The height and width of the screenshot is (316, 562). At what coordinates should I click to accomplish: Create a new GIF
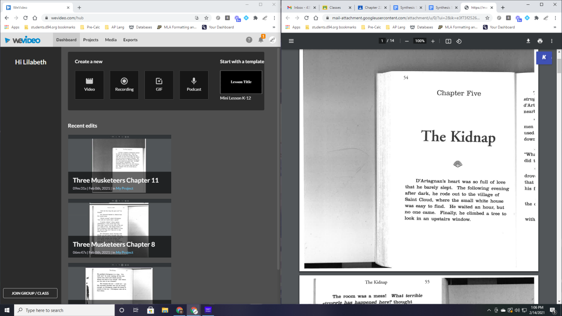click(x=159, y=85)
